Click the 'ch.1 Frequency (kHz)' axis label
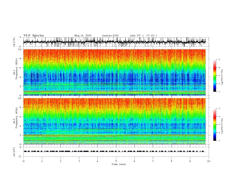 tap(16, 69)
